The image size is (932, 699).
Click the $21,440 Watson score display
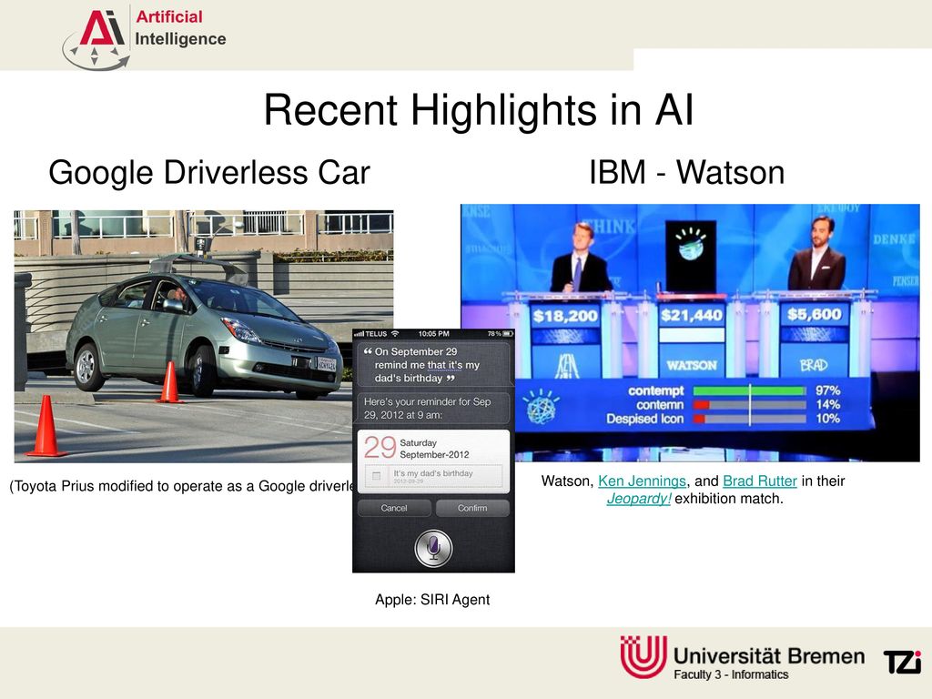click(692, 315)
